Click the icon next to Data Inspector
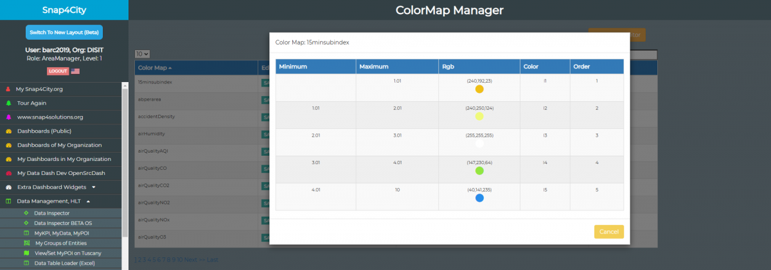 (x=26, y=213)
